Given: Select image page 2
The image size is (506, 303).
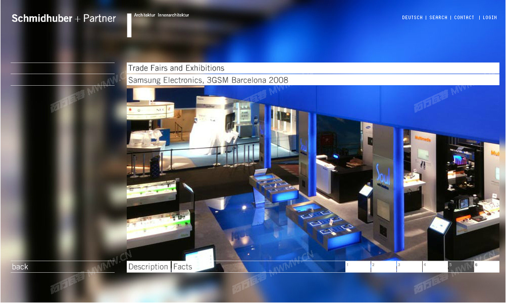Looking at the screenshot, I should click(384, 267).
